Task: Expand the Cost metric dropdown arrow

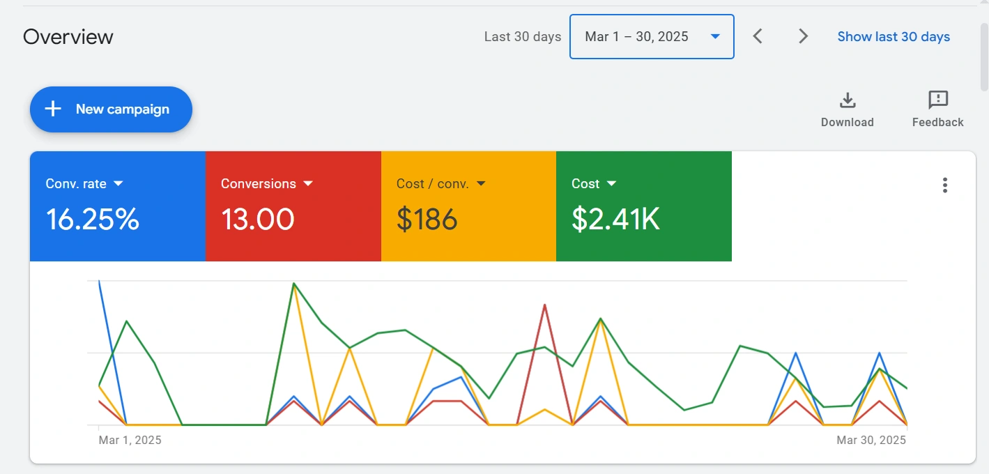Action: (611, 183)
